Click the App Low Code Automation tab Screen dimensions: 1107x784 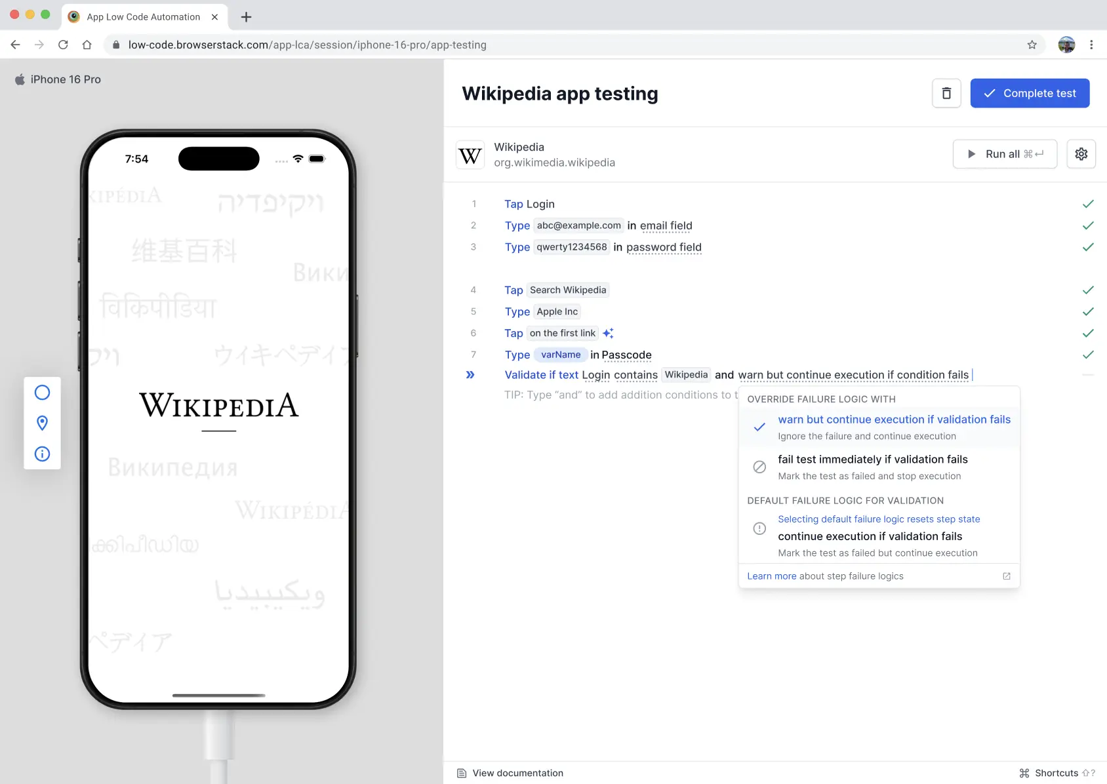tap(144, 17)
